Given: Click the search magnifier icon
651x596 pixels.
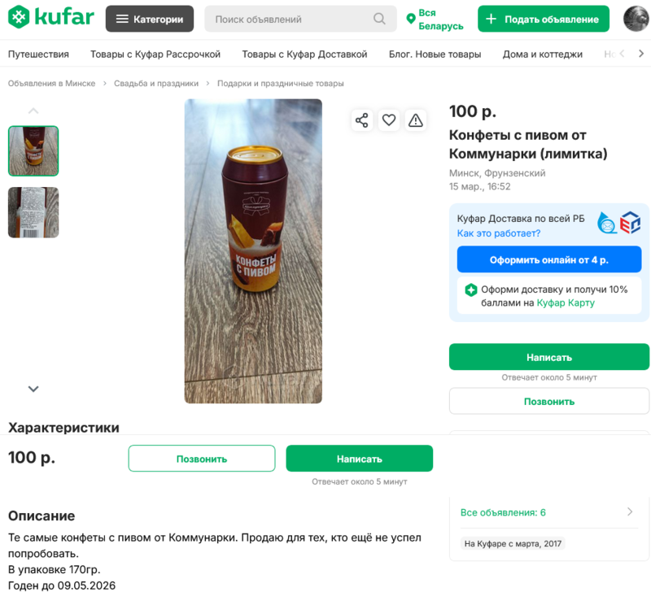Looking at the screenshot, I should (x=379, y=19).
